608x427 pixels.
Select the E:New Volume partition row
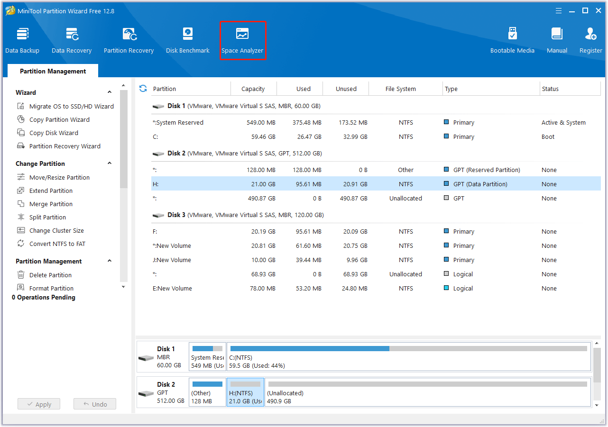pyautogui.click(x=376, y=288)
